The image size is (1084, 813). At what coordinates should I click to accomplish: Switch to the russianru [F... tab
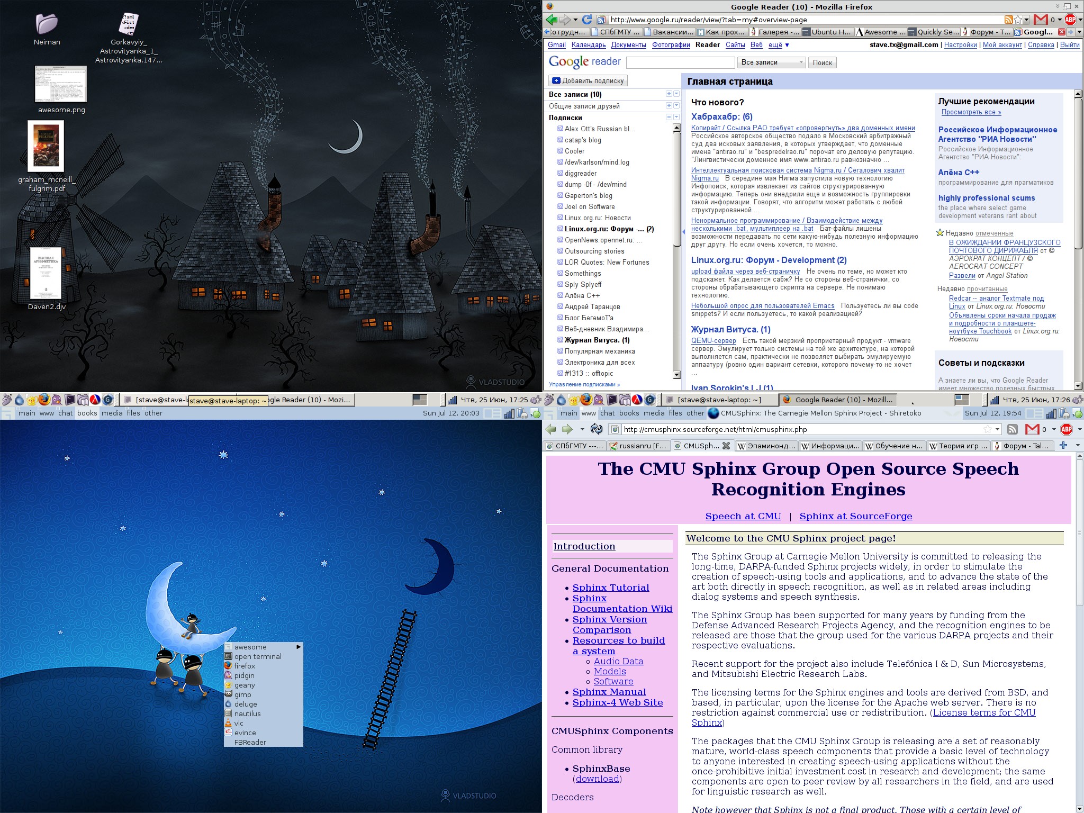638,446
